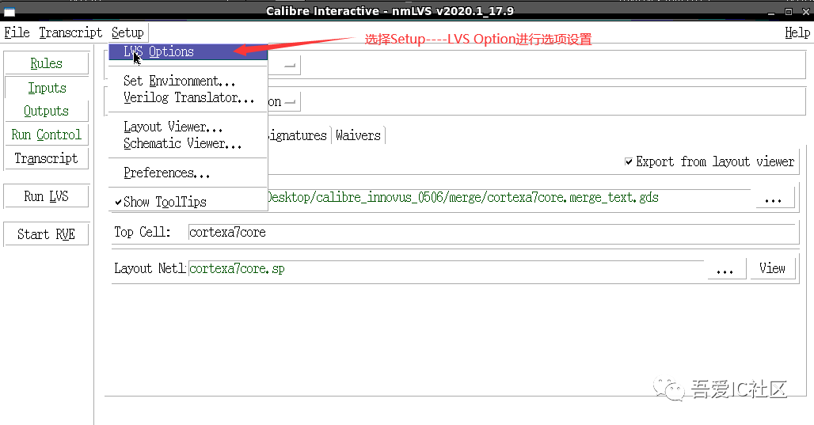814x425 pixels.
Task: Open the Transcript menu
Action: point(70,32)
